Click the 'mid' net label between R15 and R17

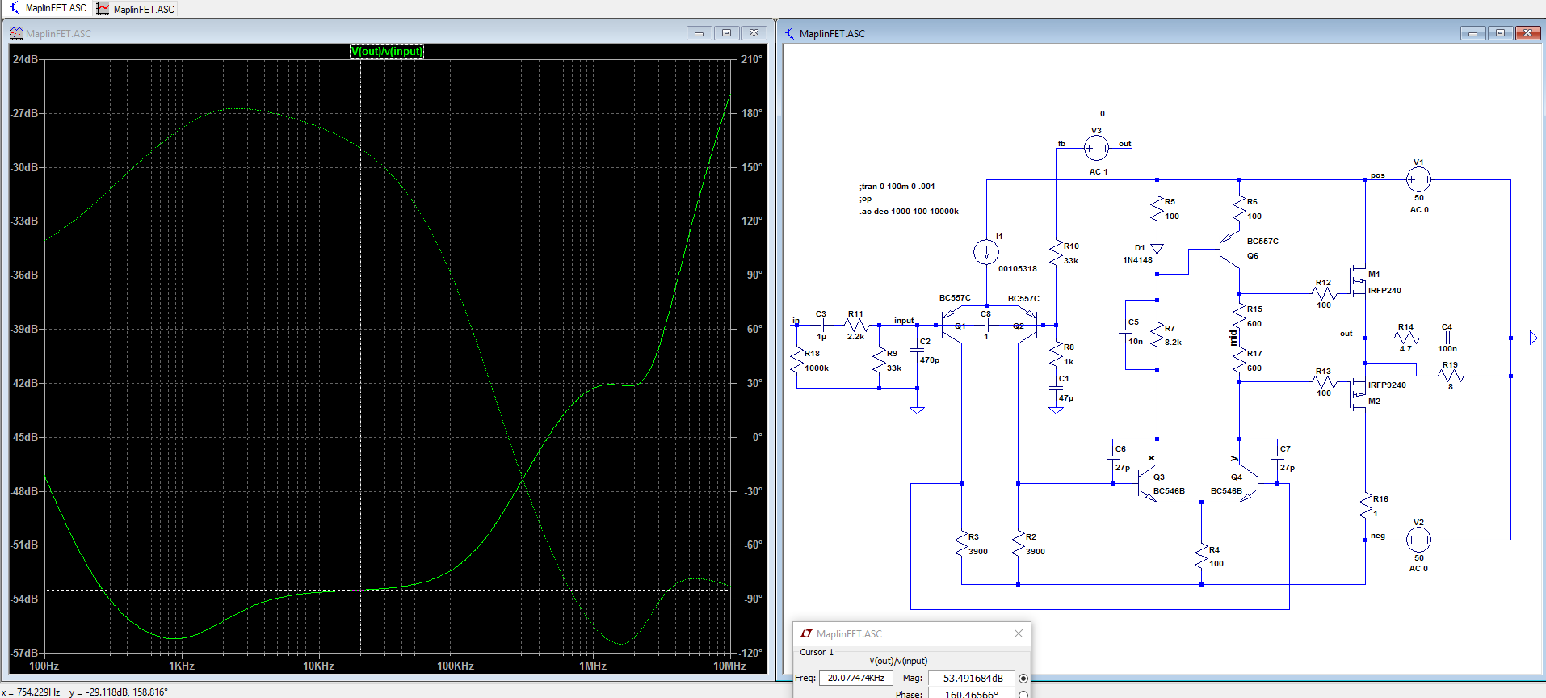click(x=1233, y=338)
